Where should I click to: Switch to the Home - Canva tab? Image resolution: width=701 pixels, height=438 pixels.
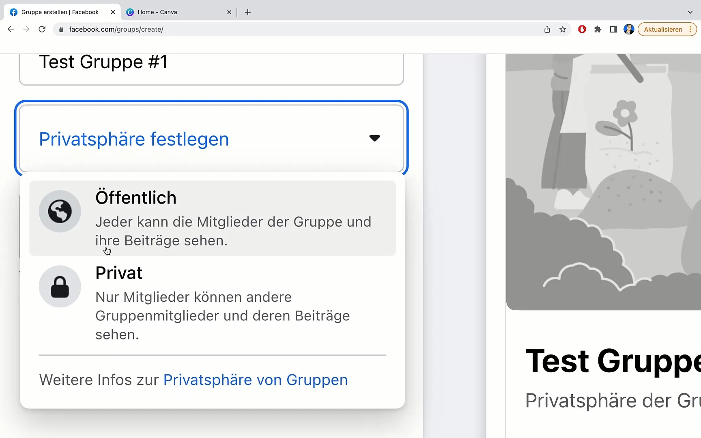click(x=178, y=12)
